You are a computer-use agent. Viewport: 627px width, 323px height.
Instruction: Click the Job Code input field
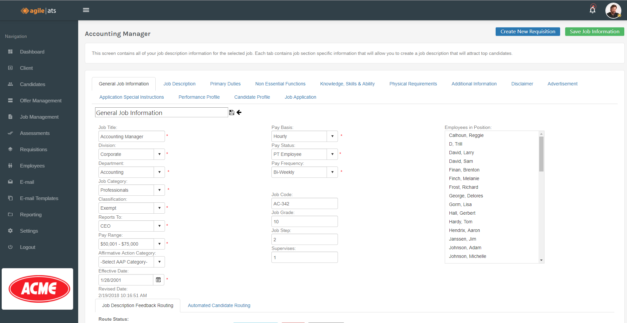(304, 203)
